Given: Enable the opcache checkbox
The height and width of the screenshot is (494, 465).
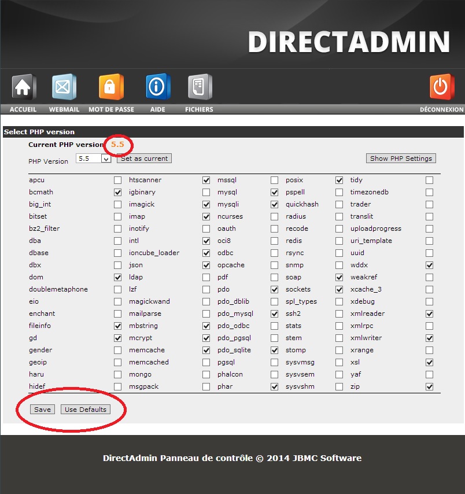Looking at the screenshot, I should 274,266.
